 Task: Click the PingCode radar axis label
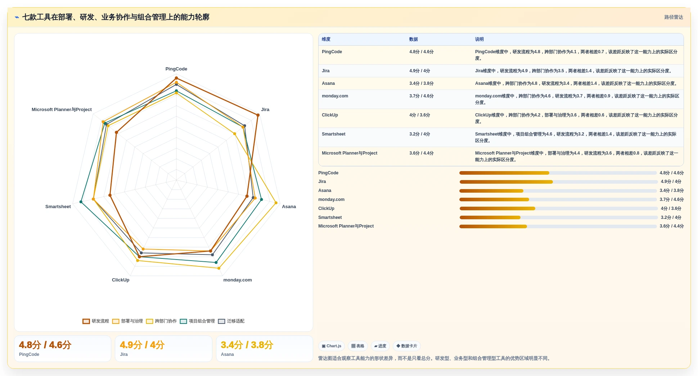pos(176,69)
